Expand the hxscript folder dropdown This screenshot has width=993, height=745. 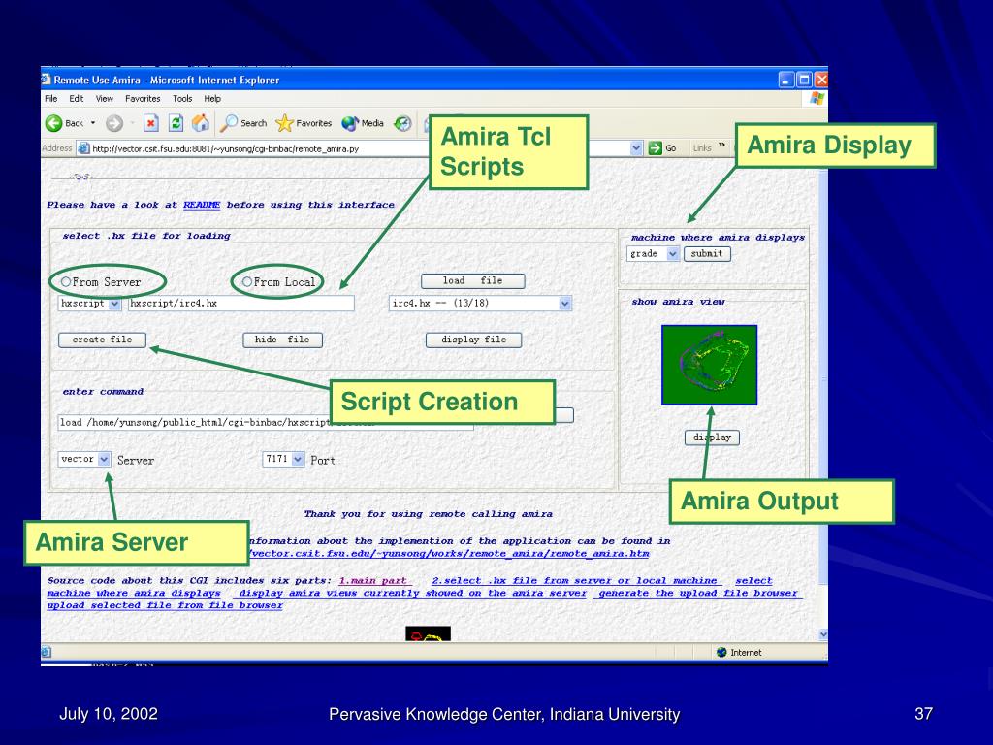[114, 304]
